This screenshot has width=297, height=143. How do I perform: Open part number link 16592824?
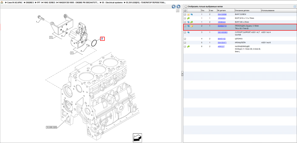(x=222, y=18)
